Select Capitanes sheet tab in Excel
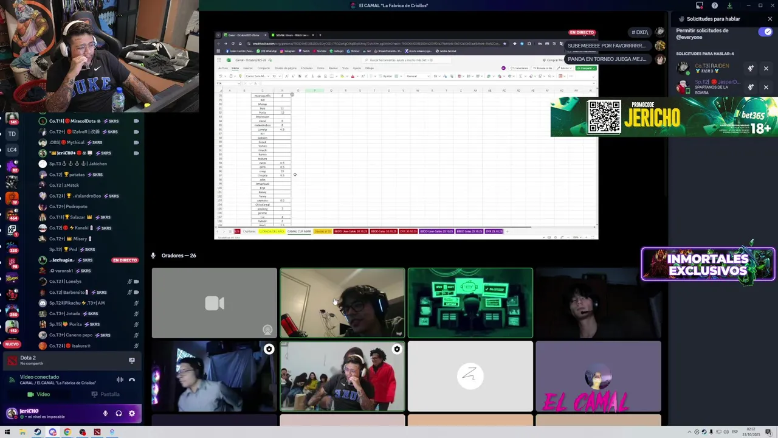This screenshot has width=778, height=438. tap(249, 231)
